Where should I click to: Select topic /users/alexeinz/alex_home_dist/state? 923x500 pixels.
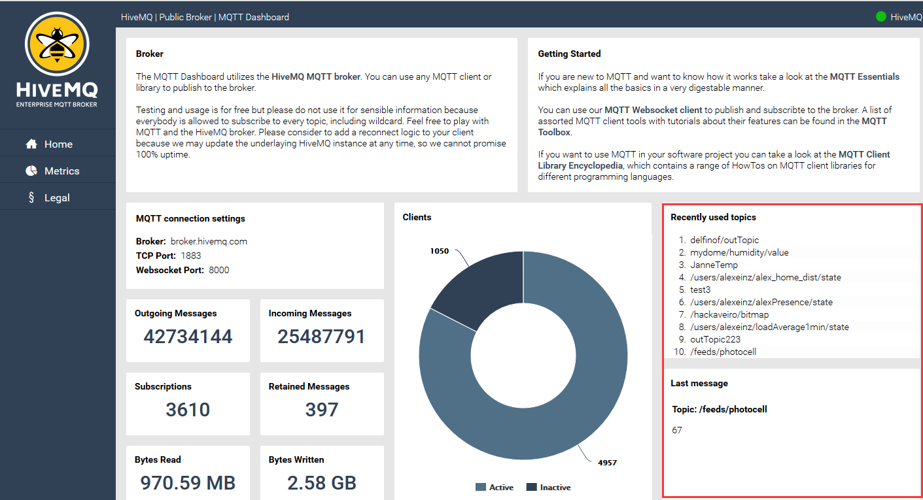765,277
